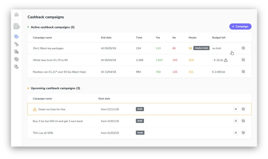Click the action icon for TEA Lux all 50%
The width and height of the screenshot is (268, 159).
243,133
